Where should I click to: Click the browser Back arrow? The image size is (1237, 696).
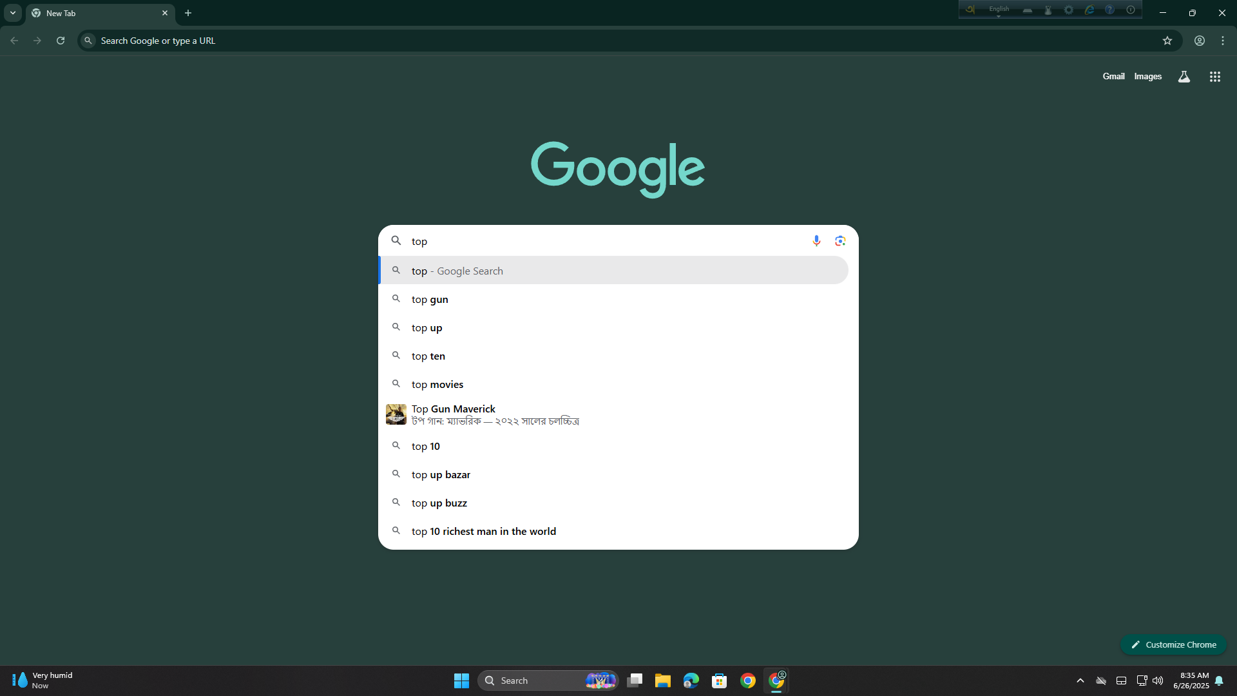pyautogui.click(x=14, y=41)
